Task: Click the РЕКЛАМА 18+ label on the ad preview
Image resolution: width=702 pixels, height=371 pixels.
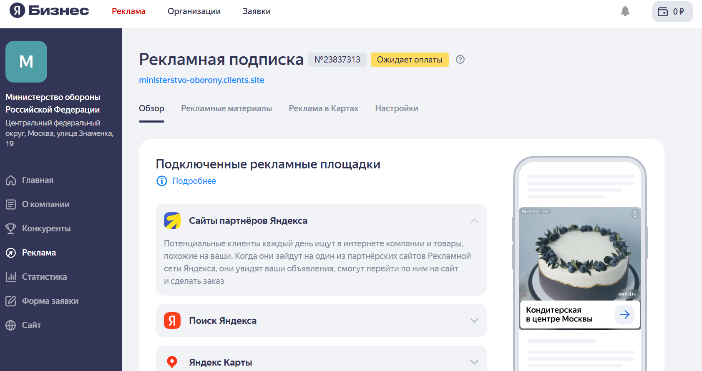Action: coord(535,211)
